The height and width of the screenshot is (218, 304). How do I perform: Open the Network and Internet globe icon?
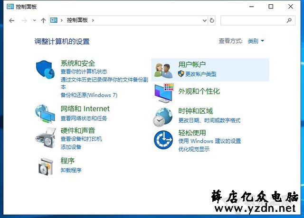45,114
